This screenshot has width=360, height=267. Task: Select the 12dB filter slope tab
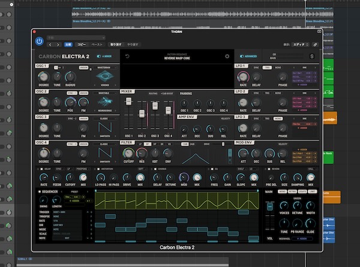185,144
